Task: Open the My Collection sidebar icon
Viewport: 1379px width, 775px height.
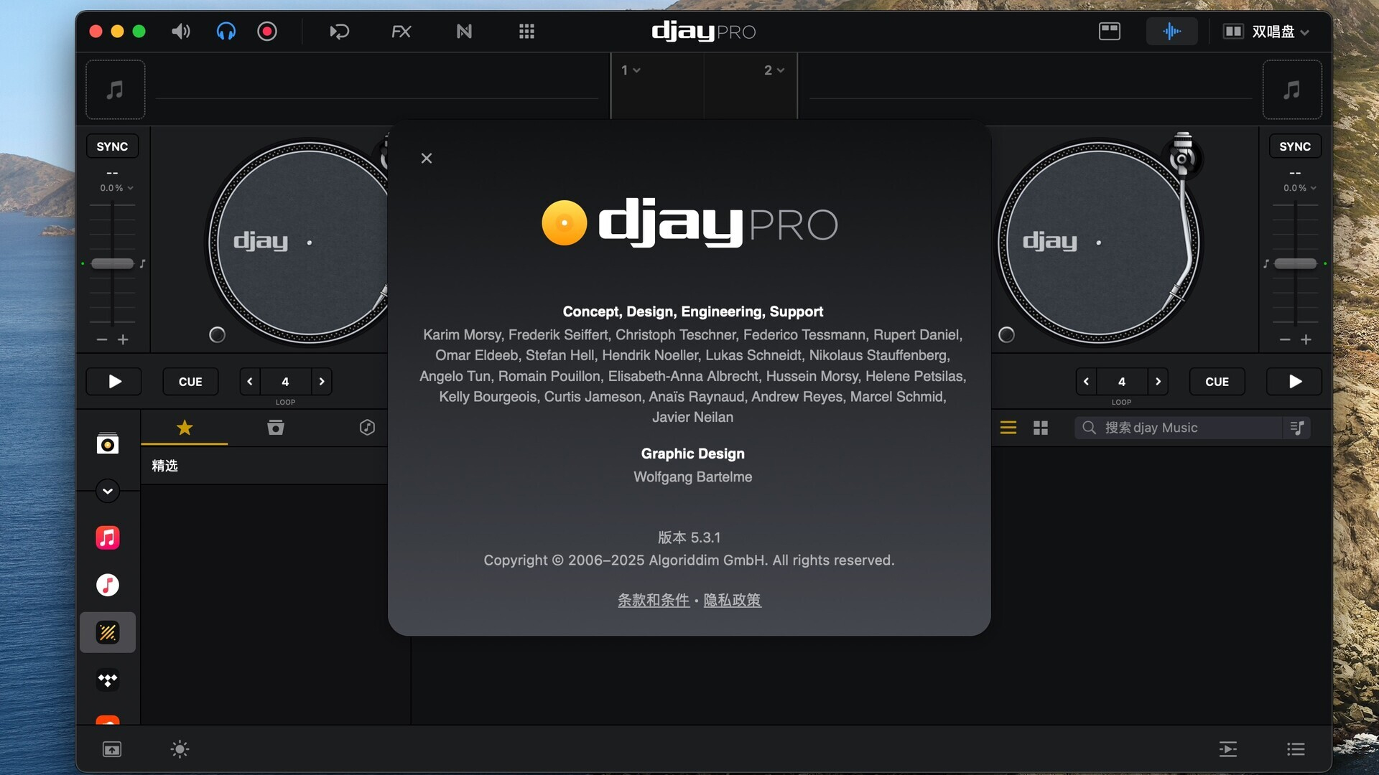Action: coord(108,444)
